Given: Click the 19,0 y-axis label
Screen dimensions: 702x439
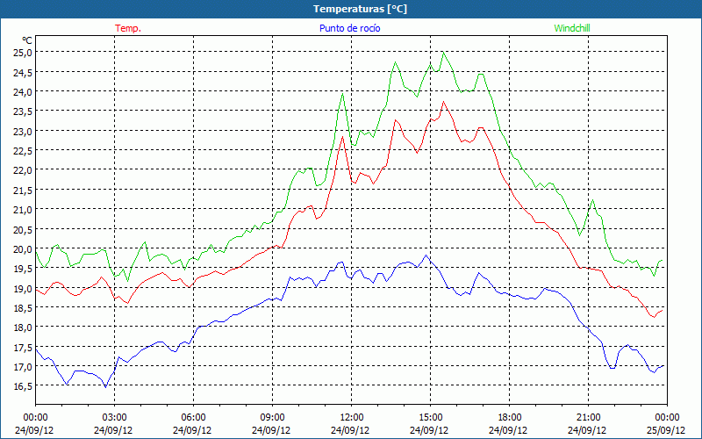Looking at the screenshot, I should pos(23,288).
